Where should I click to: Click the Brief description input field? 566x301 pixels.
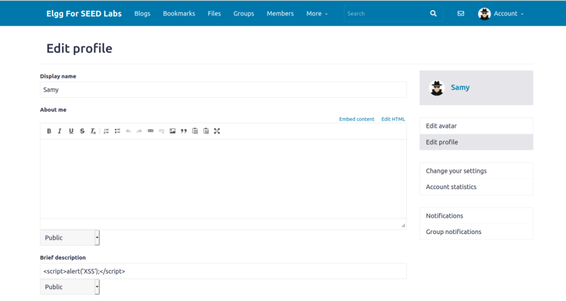223,271
